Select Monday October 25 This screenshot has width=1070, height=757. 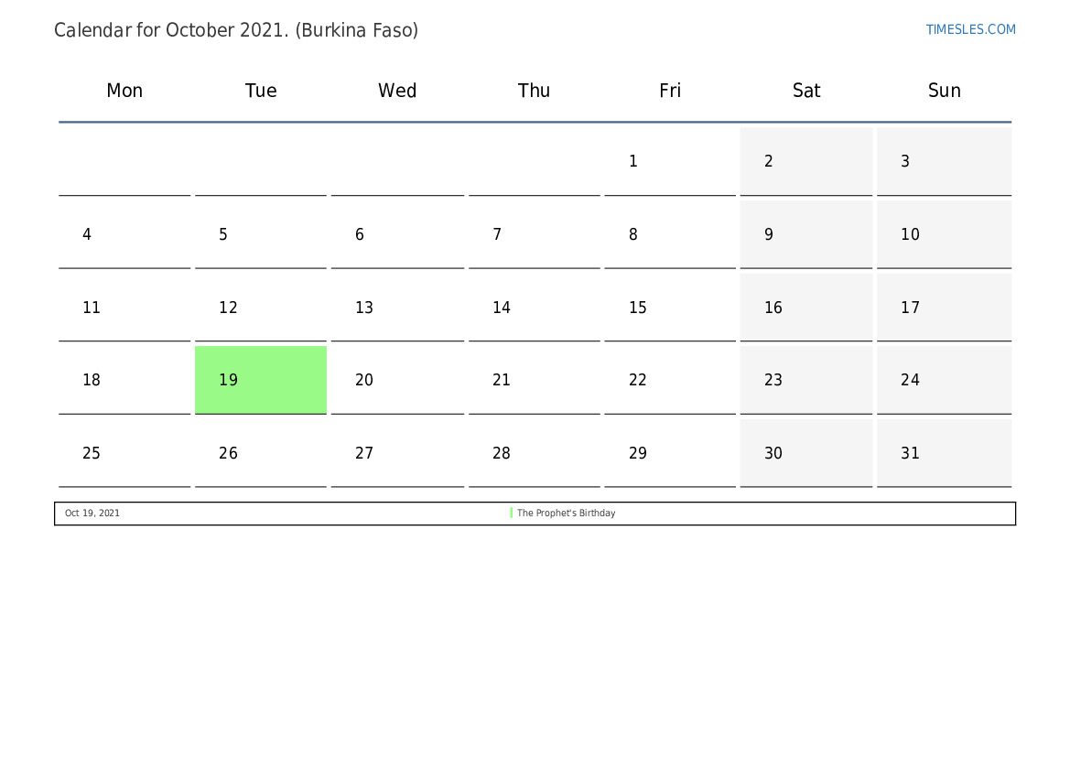pyautogui.click(x=124, y=453)
